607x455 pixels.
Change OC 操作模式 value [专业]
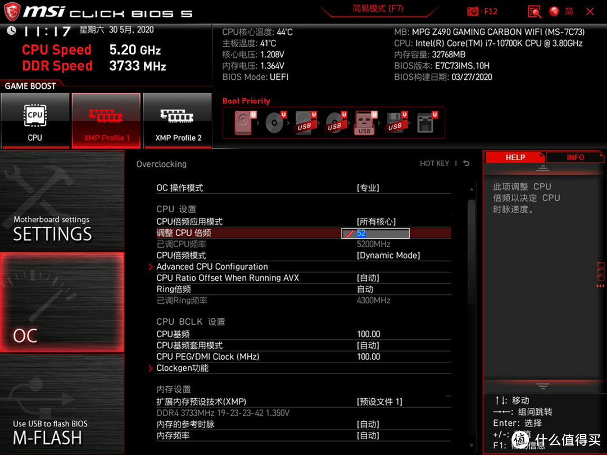(x=368, y=188)
